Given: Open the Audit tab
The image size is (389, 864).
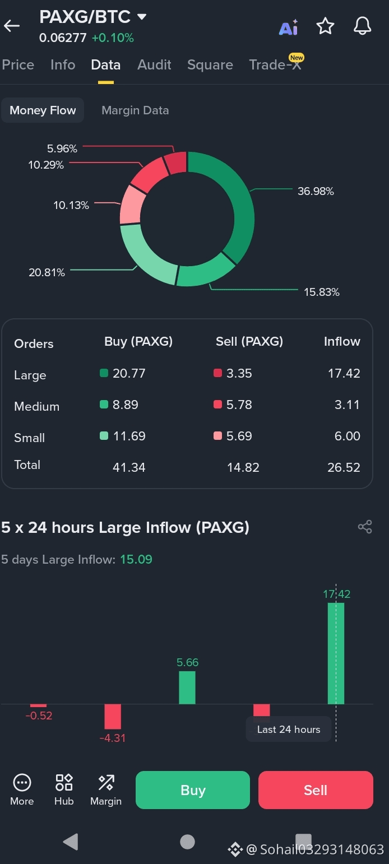Looking at the screenshot, I should coord(154,65).
